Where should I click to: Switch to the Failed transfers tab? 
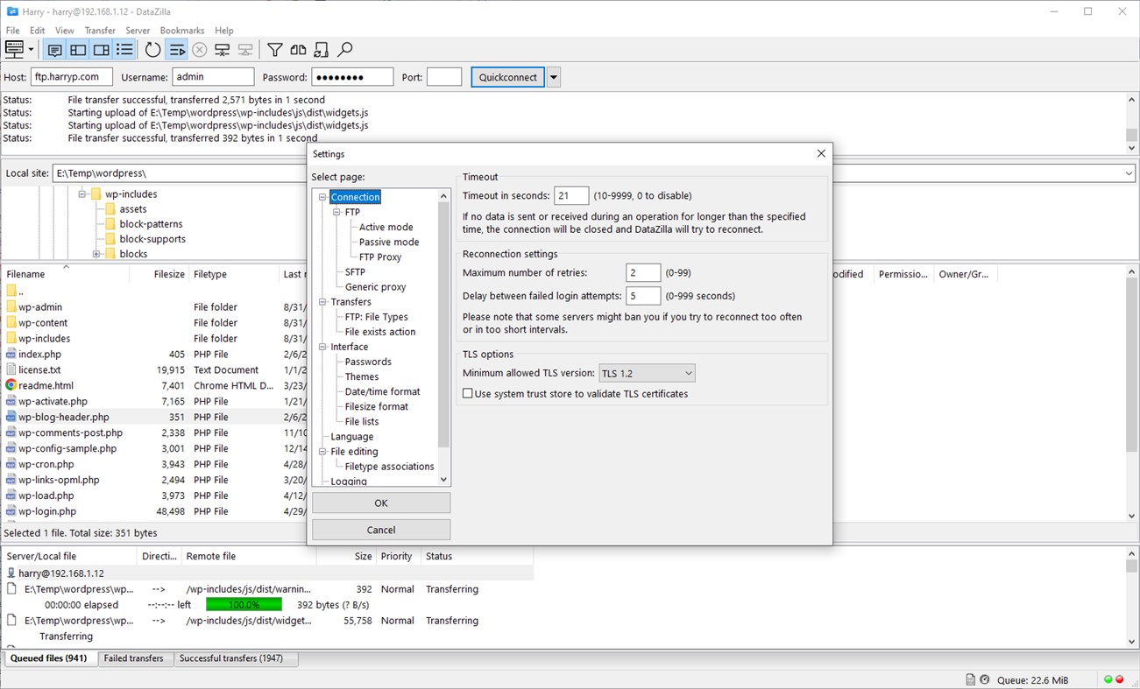[136, 657]
